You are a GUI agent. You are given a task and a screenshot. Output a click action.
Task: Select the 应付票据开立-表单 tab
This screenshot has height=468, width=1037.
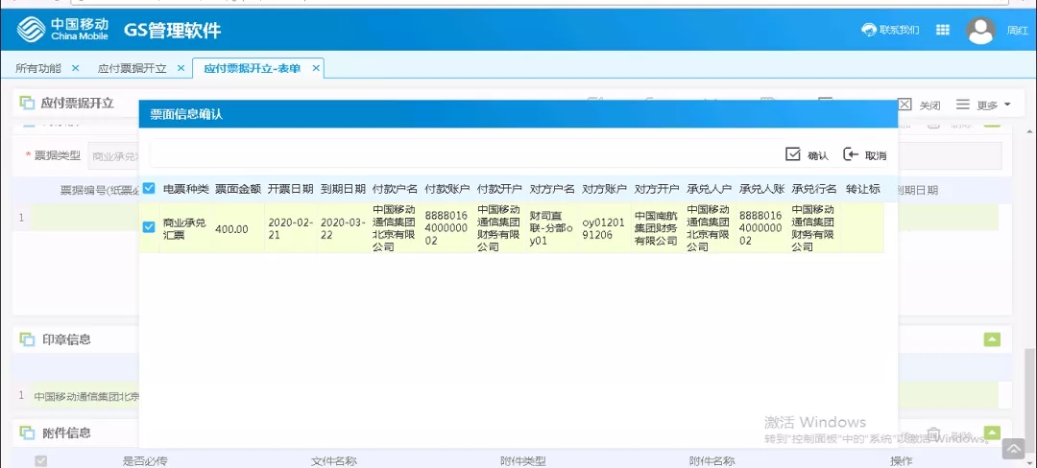tap(253, 68)
